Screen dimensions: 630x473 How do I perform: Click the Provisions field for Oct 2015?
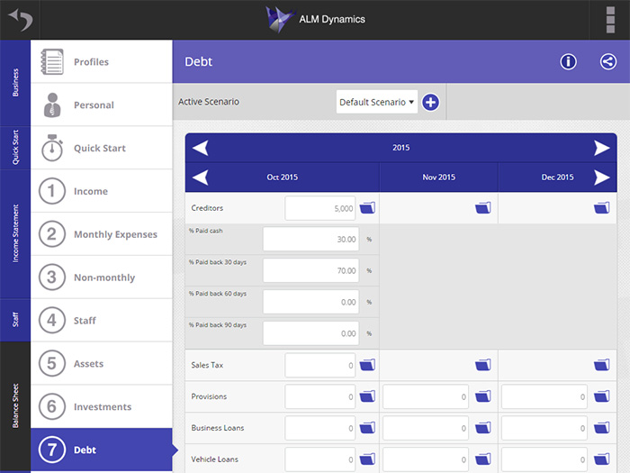coord(319,396)
